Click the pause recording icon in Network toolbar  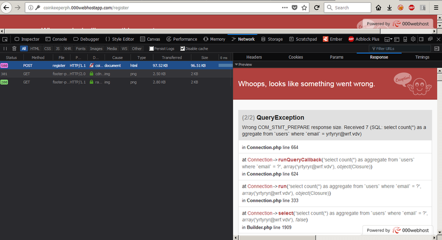pos(6,49)
